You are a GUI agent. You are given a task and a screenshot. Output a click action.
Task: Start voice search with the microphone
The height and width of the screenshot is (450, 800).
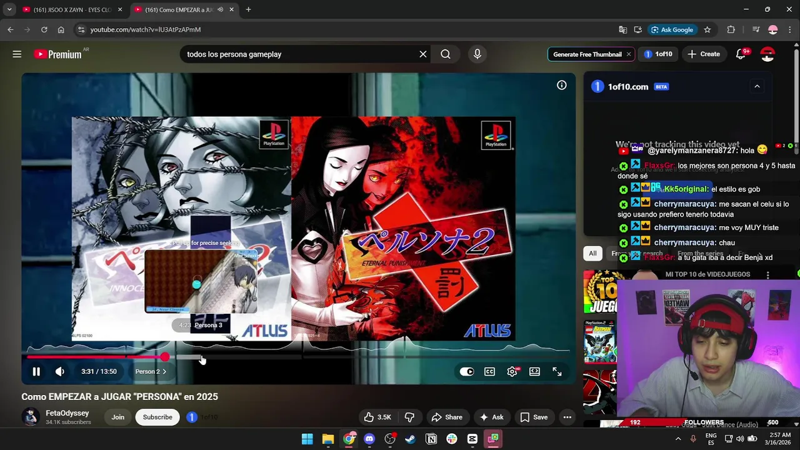pos(477,54)
